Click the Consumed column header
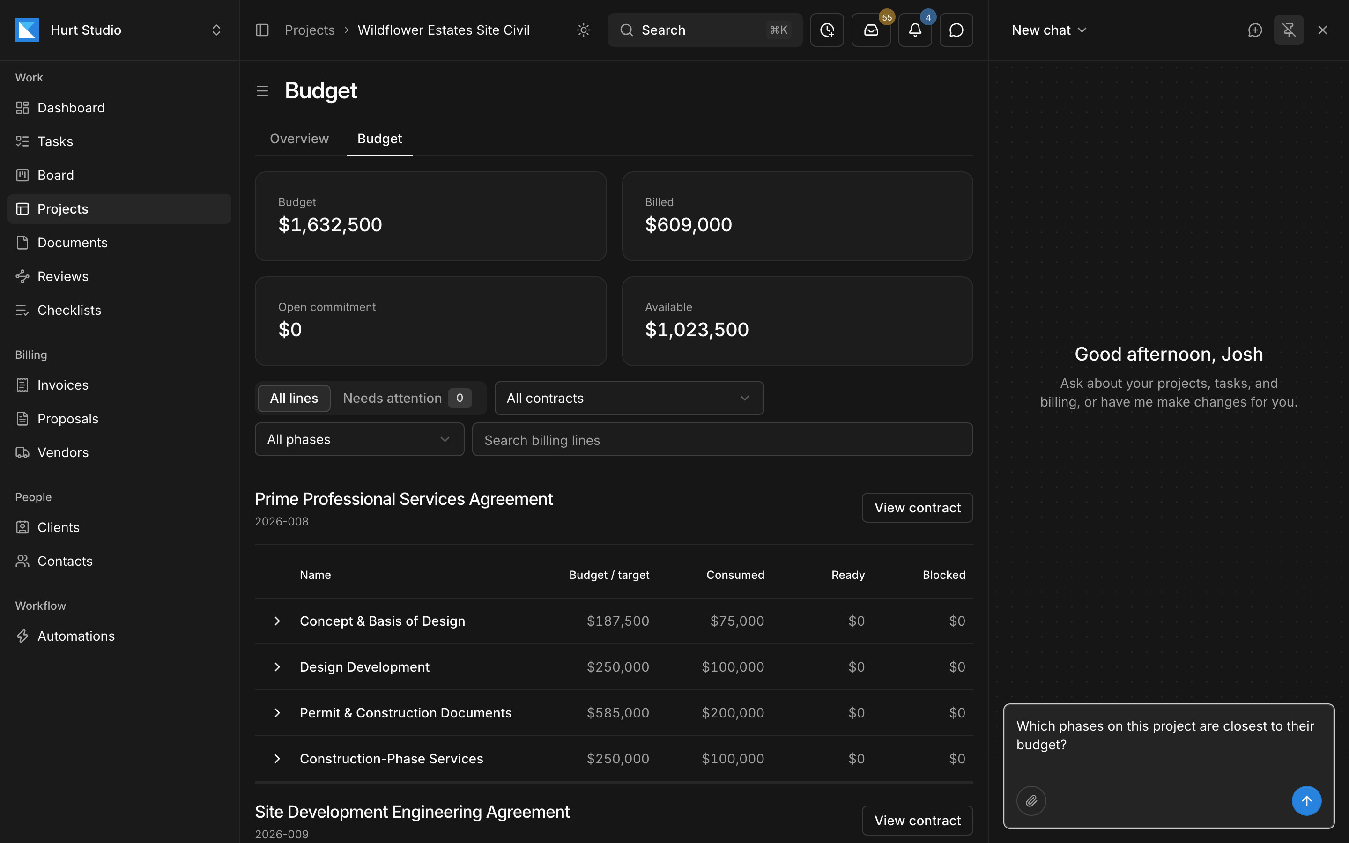 735,575
